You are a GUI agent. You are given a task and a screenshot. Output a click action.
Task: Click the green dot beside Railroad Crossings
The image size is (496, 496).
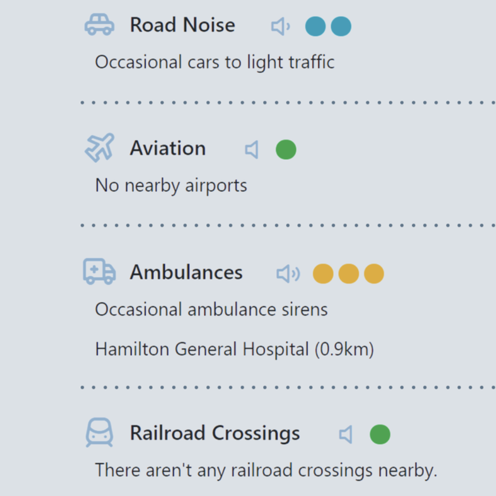click(x=380, y=434)
